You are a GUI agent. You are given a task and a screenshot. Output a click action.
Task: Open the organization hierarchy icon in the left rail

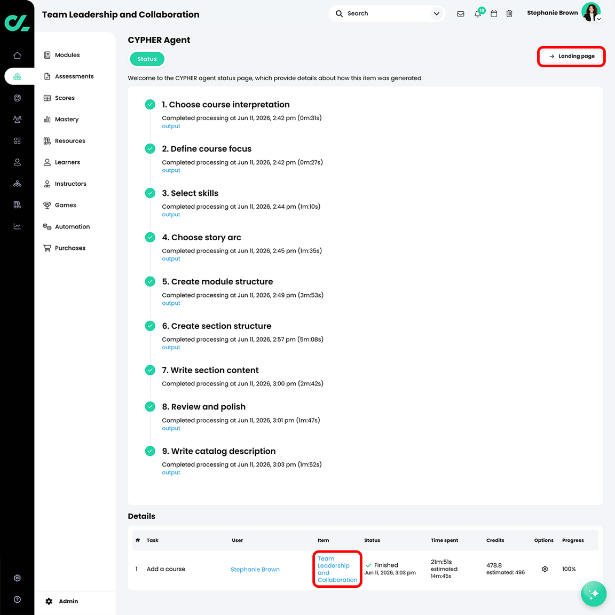coord(17,184)
